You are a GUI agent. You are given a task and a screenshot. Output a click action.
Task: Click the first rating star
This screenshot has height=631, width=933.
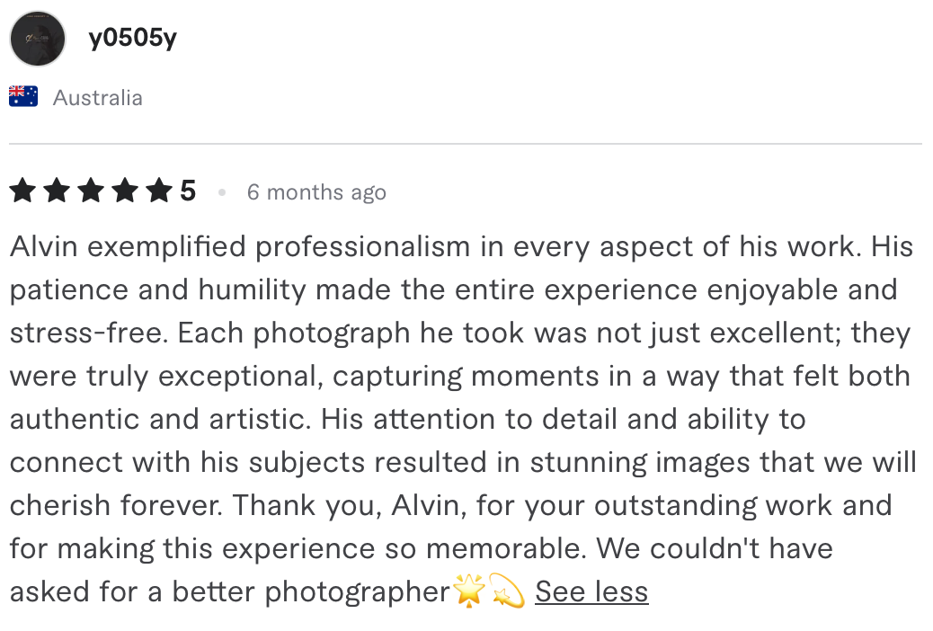click(22, 191)
